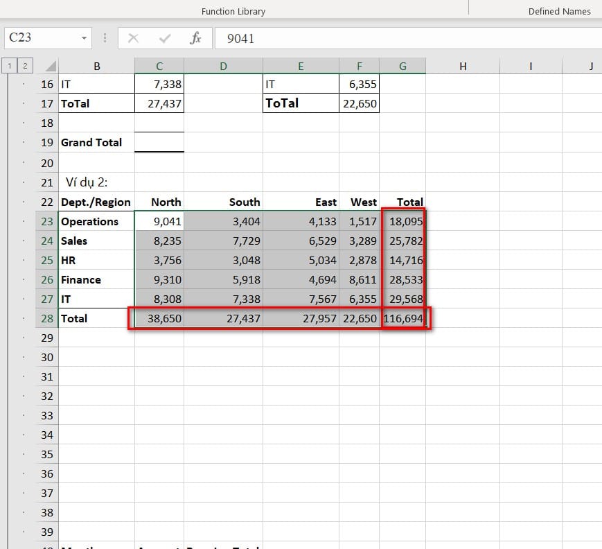Click the Operations North cell 9,041

(159, 221)
